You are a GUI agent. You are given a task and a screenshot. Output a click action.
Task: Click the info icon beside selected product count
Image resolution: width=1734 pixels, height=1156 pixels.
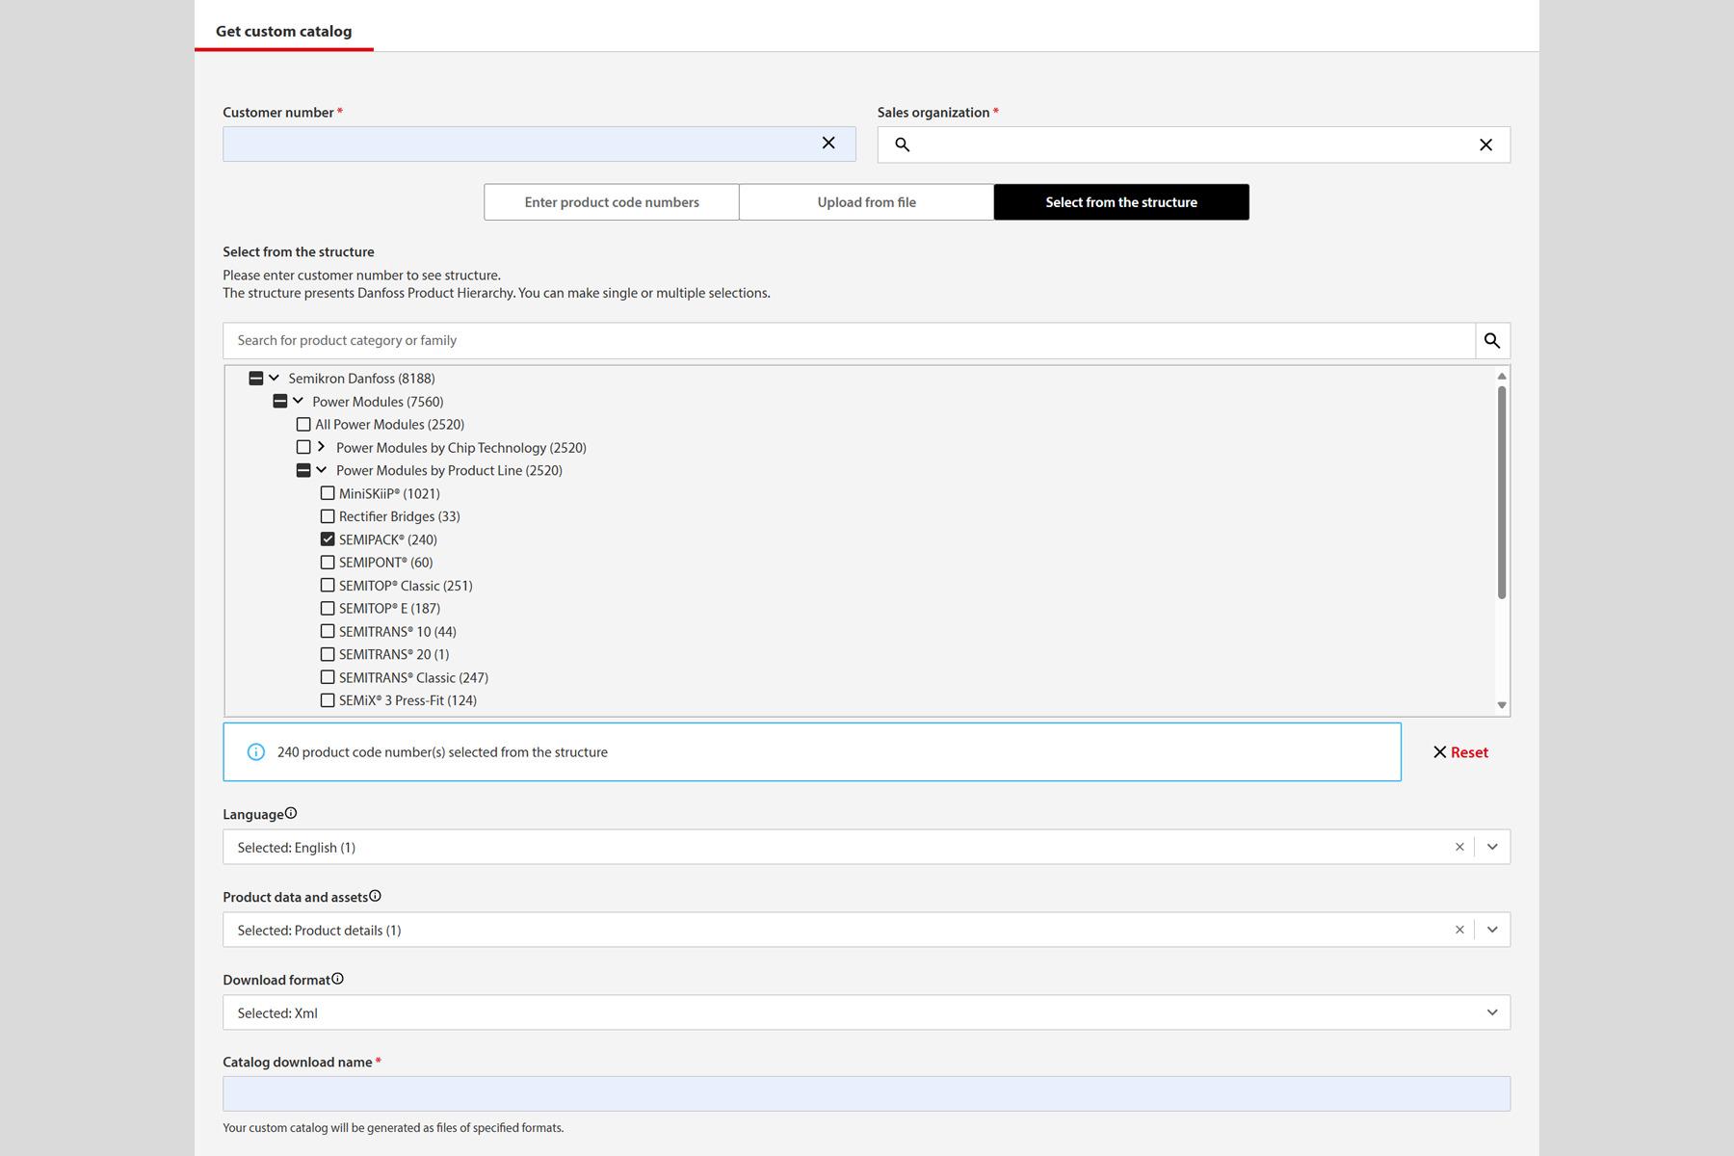tap(255, 751)
